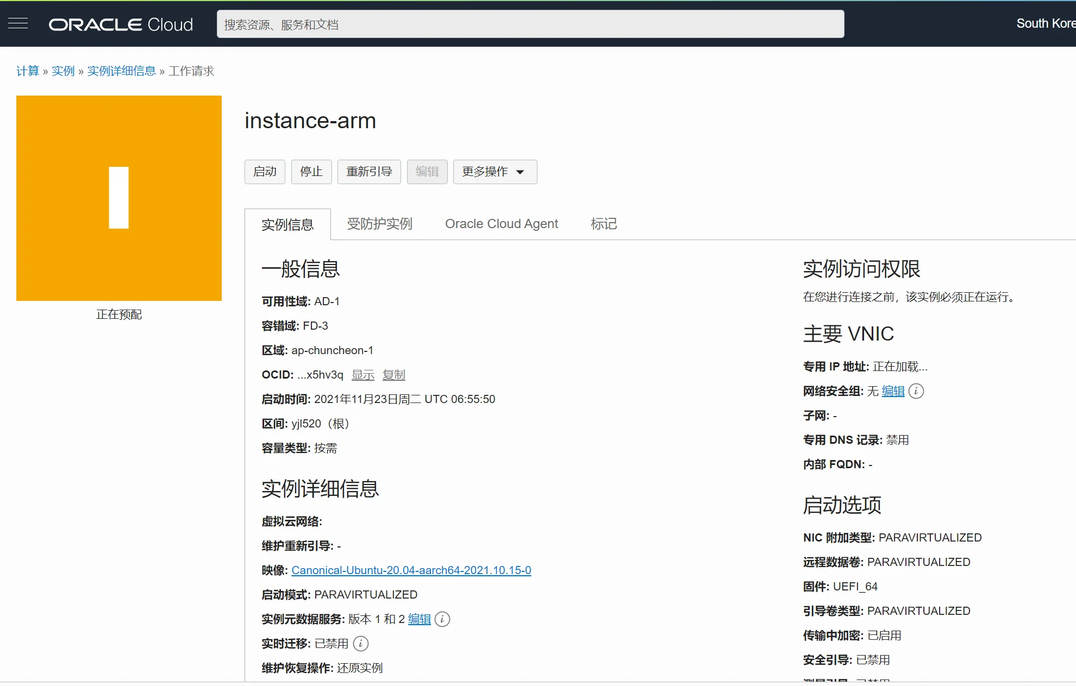Click the 工作请求 breadcrumb text
1076x686 pixels.
[191, 71]
